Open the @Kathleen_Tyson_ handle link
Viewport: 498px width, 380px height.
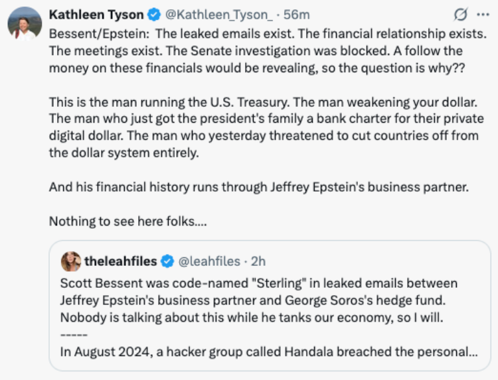(219, 15)
